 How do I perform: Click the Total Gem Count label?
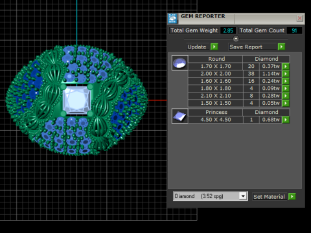point(262,30)
